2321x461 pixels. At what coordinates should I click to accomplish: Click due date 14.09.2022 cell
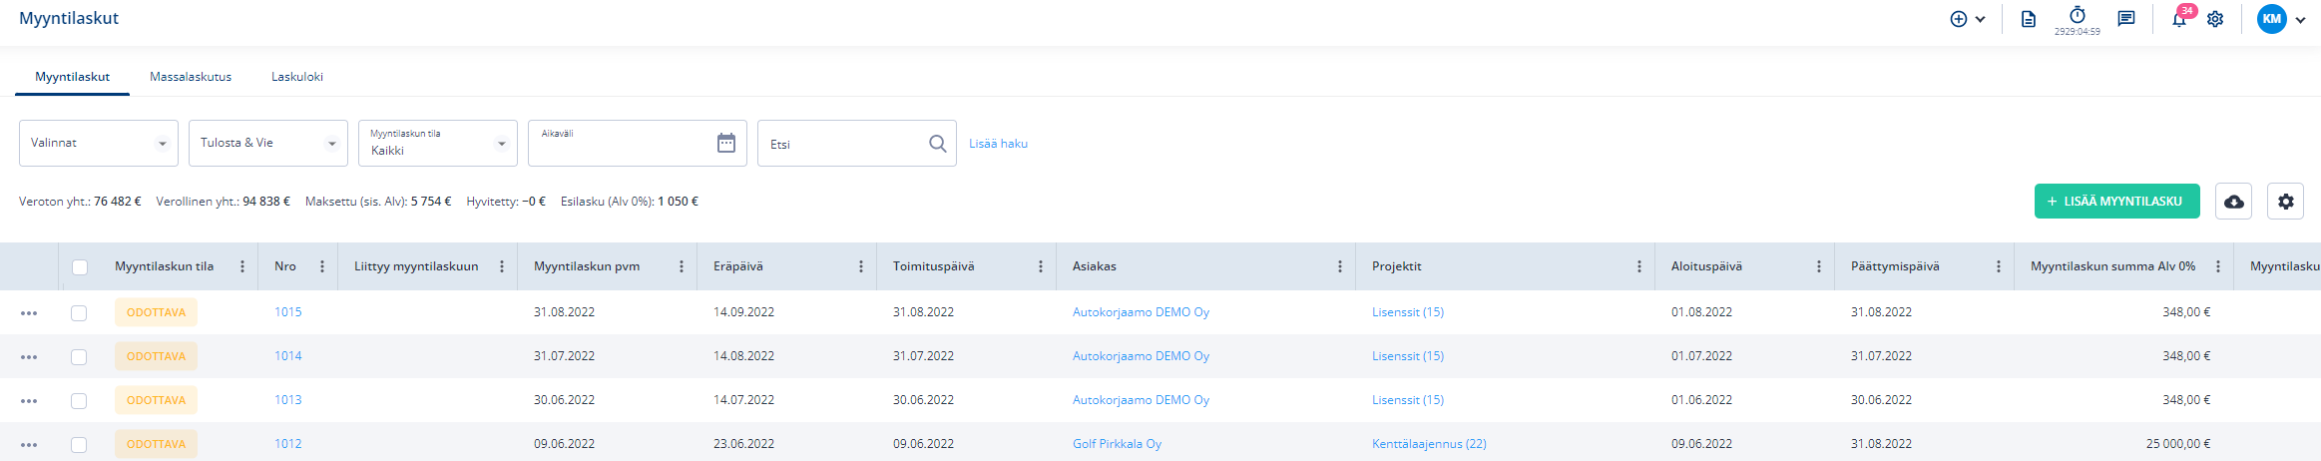743,312
